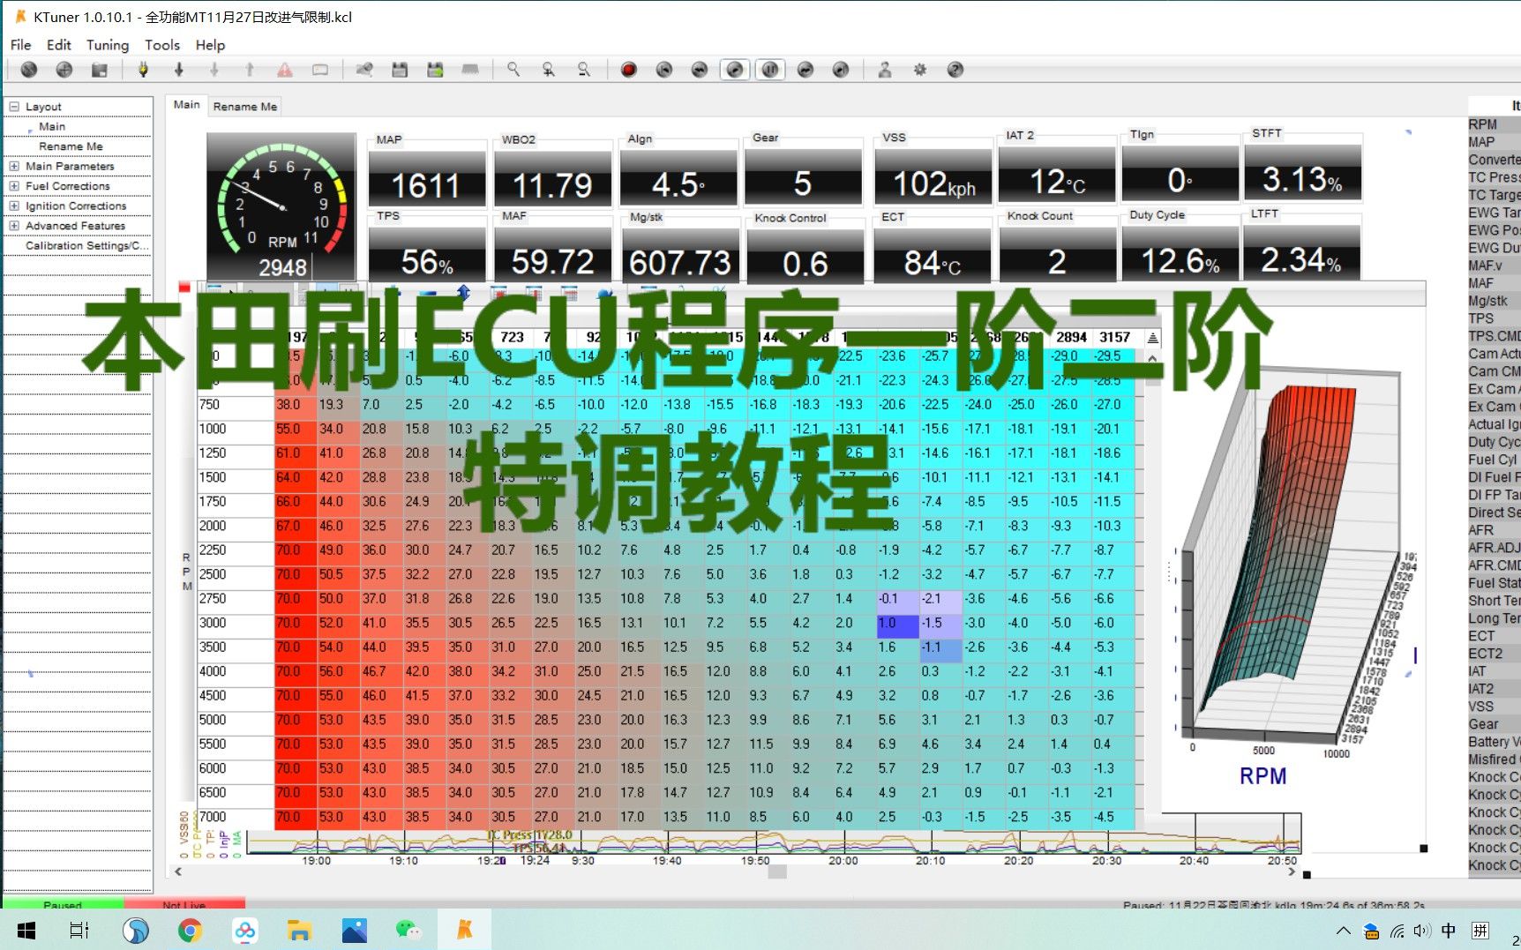
Task: Expand the Fuel Corrections node
Action: point(14,186)
